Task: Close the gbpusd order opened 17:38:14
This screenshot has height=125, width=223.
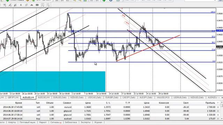Action: pyautogui.click(x=218, y=115)
